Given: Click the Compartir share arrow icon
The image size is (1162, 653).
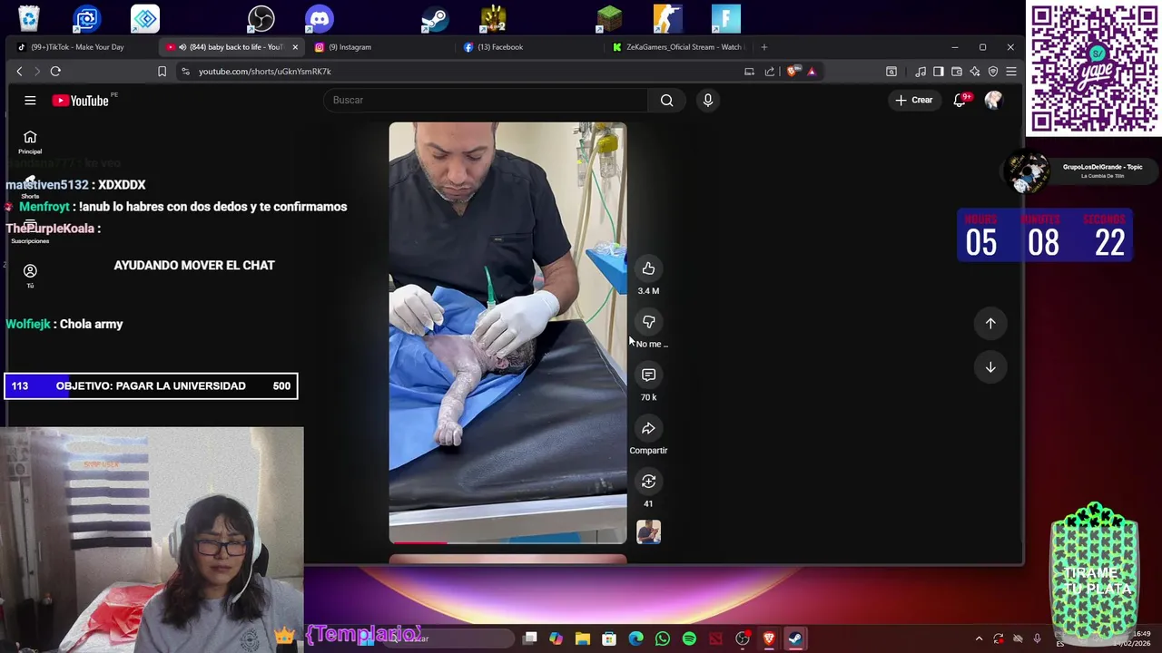Looking at the screenshot, I should (648, 428).
